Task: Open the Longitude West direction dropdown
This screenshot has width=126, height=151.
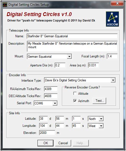Action: 101,126
